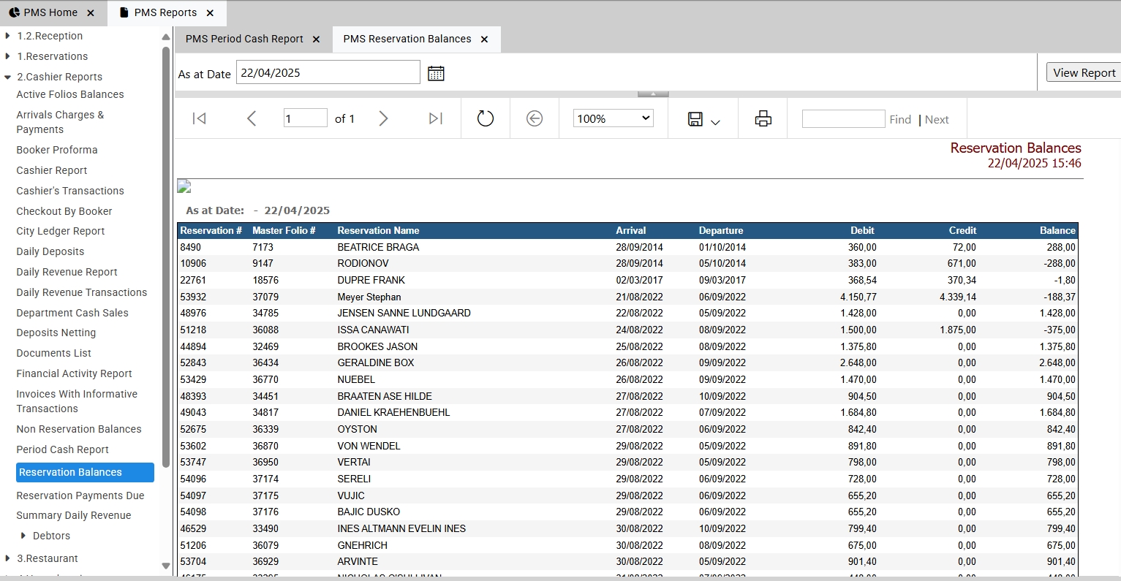Navigate back to parent report
Viewport: 1121px width, 581px height.
535,118
